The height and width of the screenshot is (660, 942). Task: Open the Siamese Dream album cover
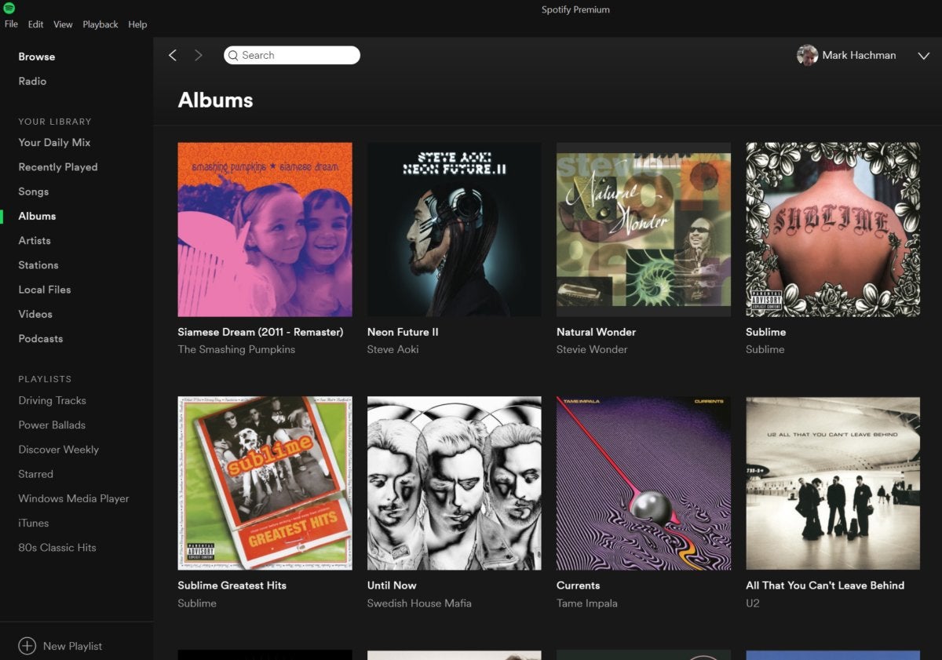click(265, 229)
